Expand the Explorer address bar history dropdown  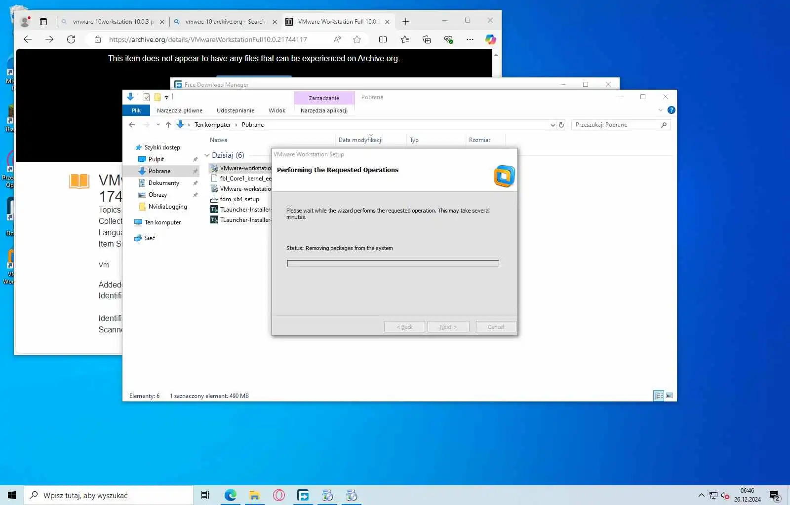(x=553, y=125)
